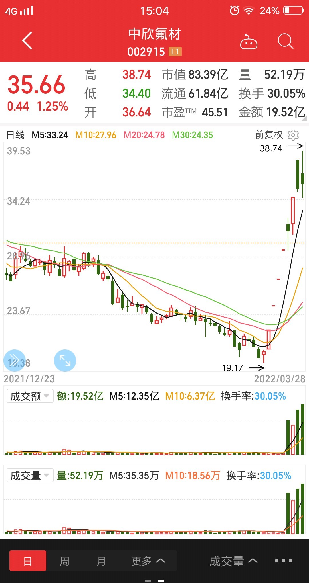Tap the back arrow icon
The height and width of the screenshot is (583, 309).
pos(27,40)
